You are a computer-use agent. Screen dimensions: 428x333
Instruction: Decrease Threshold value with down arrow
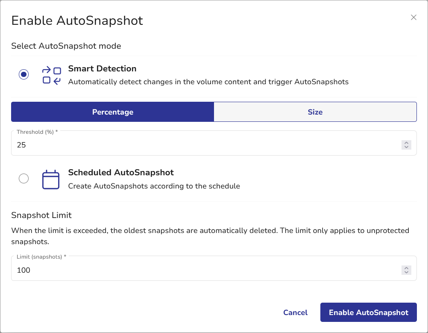[x=406, y=147]
